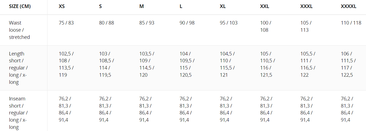
Task: Click the Waist loose / stretched row label
Action: (x=19, y=30)
